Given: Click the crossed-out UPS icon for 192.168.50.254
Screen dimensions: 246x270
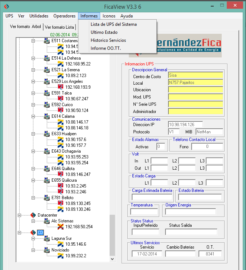Looking at the screenshot, I should click(x=61, y=227).
